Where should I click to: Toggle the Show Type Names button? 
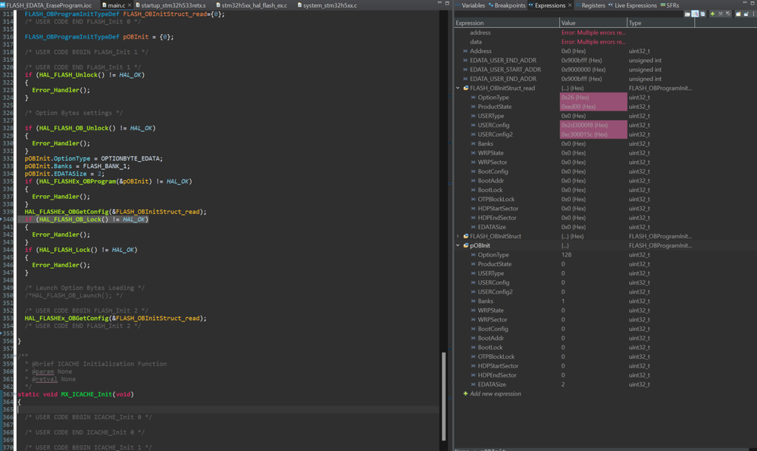coord(687,14)
